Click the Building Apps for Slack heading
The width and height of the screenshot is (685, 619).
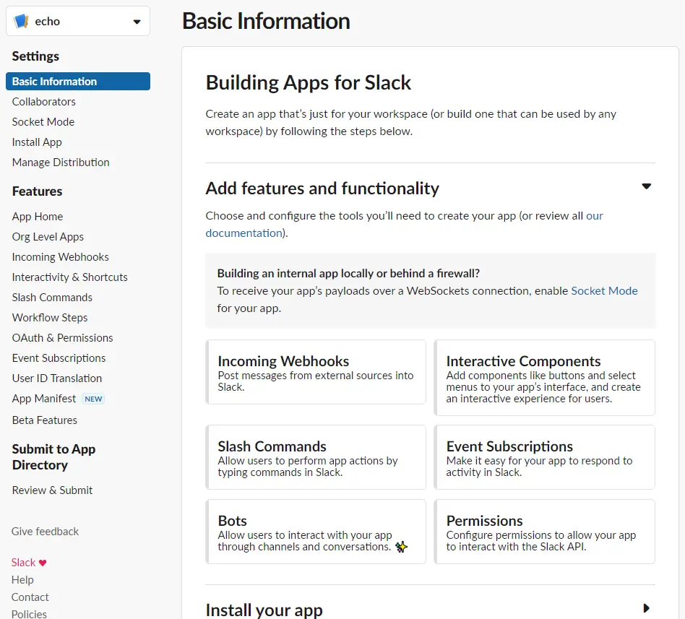[x=309, y=82]
